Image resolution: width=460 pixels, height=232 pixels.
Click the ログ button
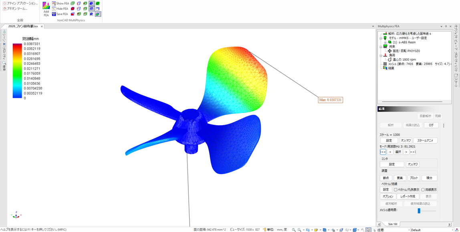[431, 125]
